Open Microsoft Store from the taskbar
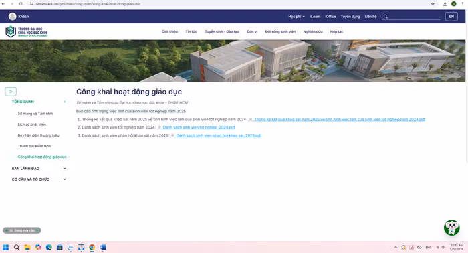 (60, 248)
